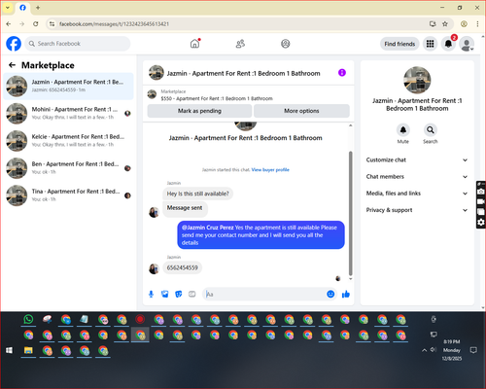Open Ben conversation in the list
Image resolution: width=486 pixels, height=389 pixels.
coord(68,168)
